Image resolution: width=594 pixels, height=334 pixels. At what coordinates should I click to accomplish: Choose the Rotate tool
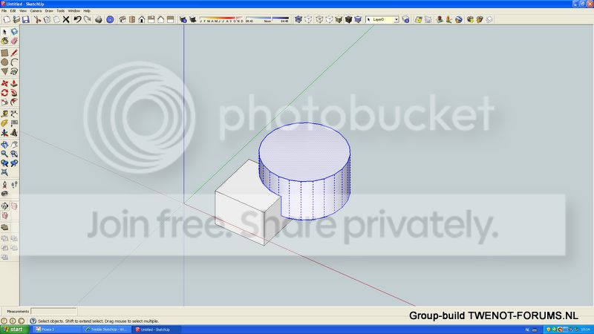[x=4, y=93]
